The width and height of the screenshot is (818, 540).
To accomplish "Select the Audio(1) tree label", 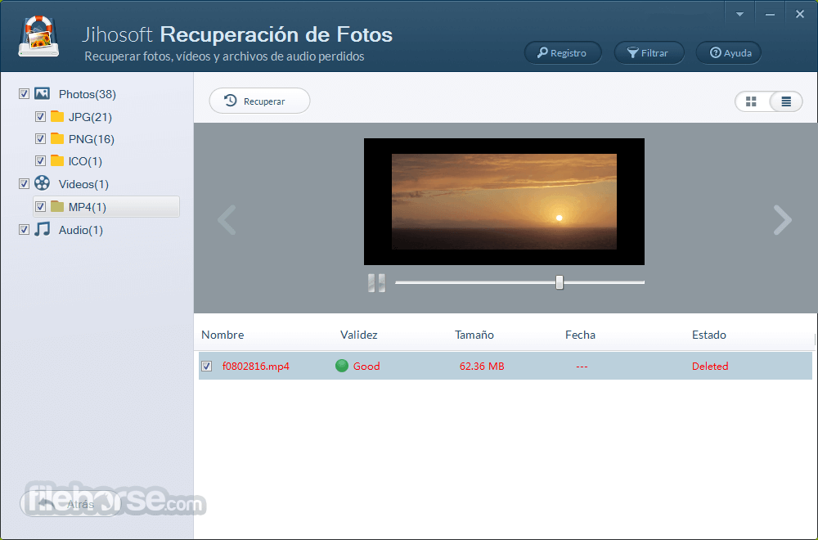I will 81,230.
